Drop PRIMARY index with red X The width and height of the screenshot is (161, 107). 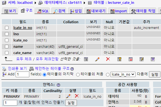tap(77, 96)
